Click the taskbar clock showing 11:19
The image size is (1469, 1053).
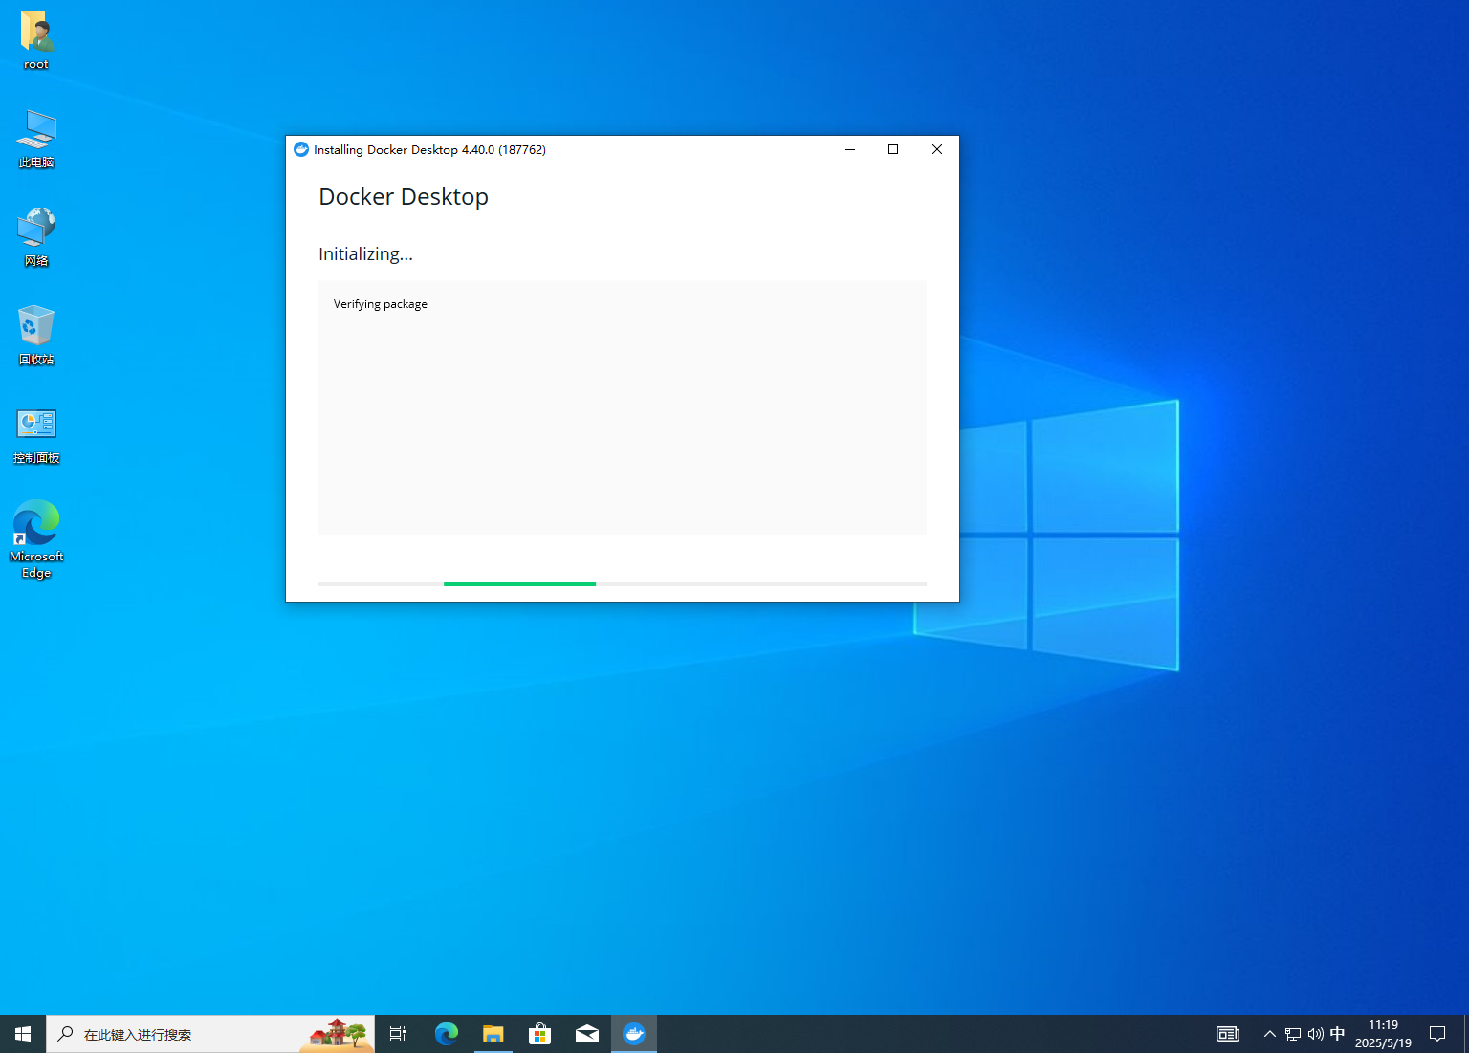tap(1383, 1034)
